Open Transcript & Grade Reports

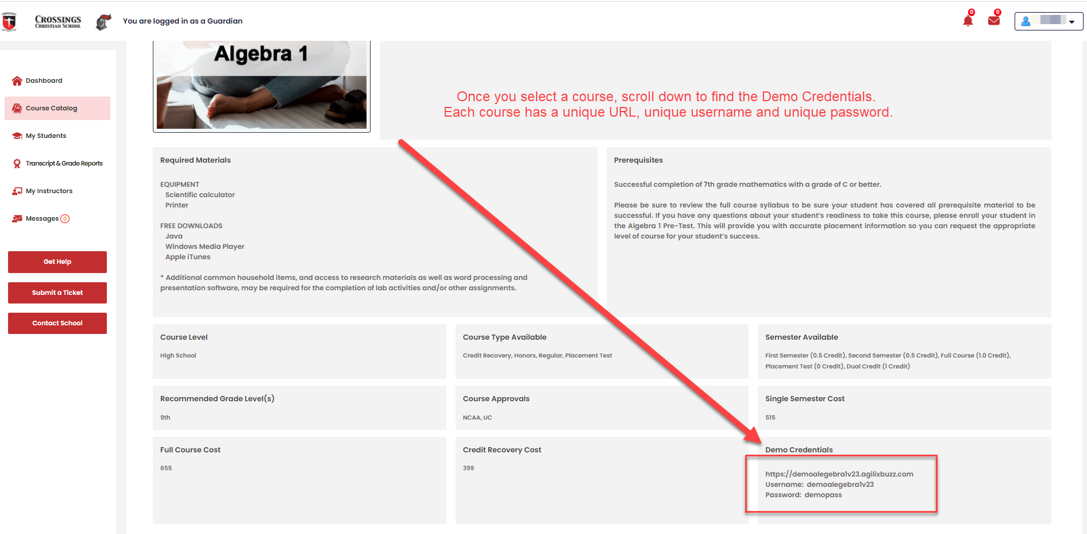coord(64,163)
